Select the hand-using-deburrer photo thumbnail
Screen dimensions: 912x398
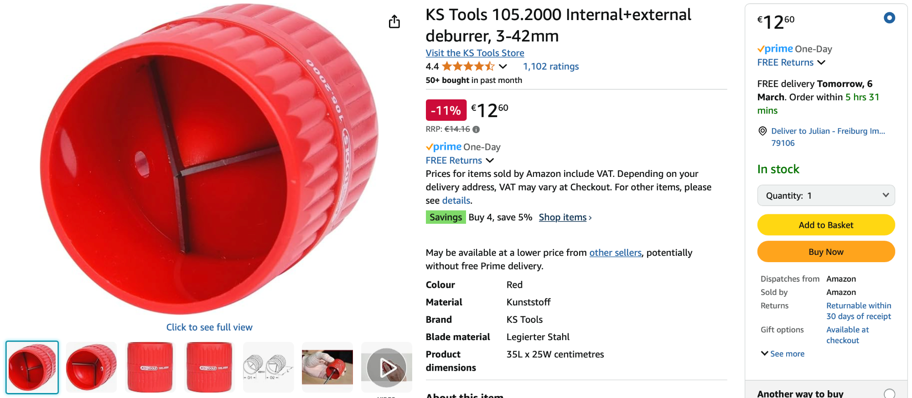coord(327,367)
